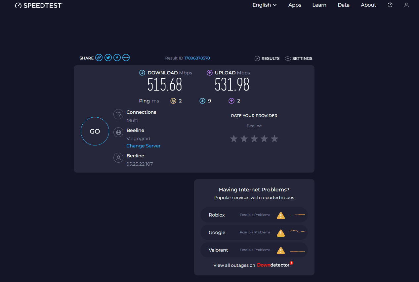Click the help question mark icon
The width and height of the screenshot is (419, 282).
(390, 5)
